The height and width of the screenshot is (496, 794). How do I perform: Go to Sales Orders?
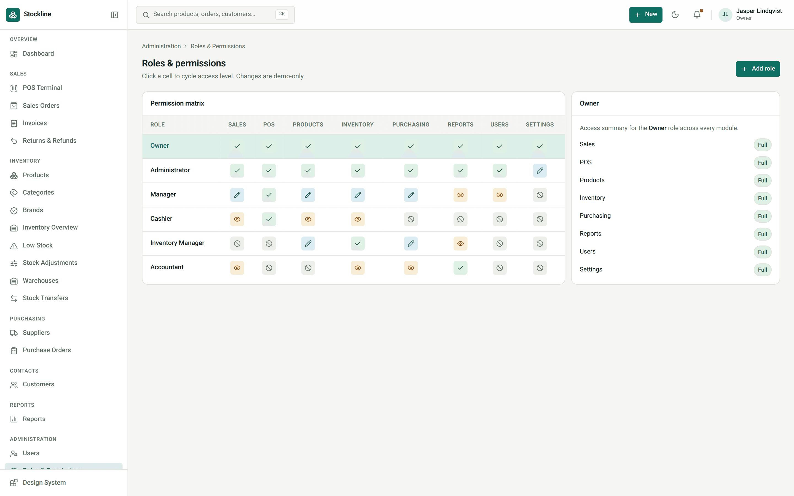point(64,106)
